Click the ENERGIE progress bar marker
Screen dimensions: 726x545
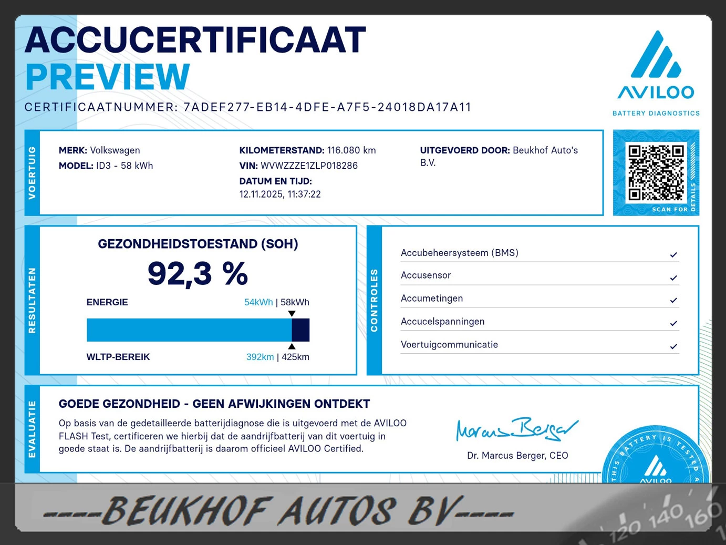coord(292,313)
